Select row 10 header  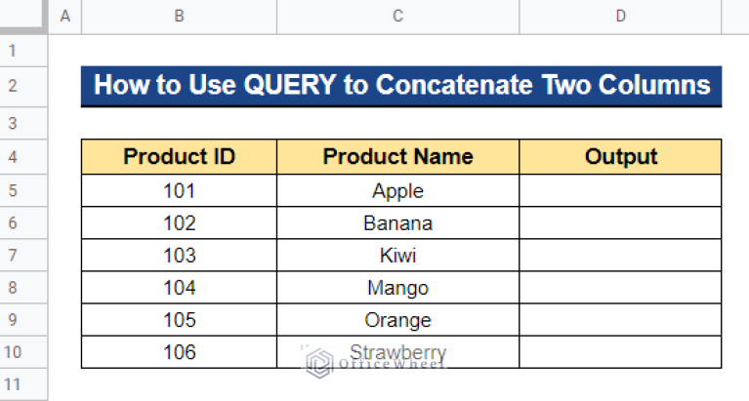[x=23, y=352]
